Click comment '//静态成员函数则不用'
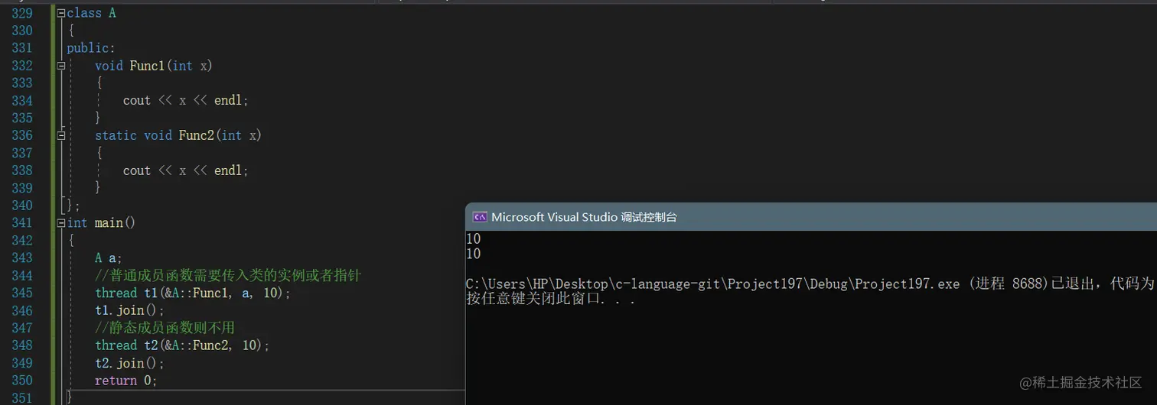This screenshot has width=1157, height=405. pos(165,328)
